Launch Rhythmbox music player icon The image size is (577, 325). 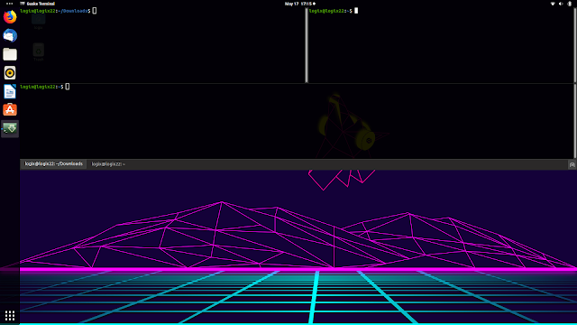(x=10, y=72)
